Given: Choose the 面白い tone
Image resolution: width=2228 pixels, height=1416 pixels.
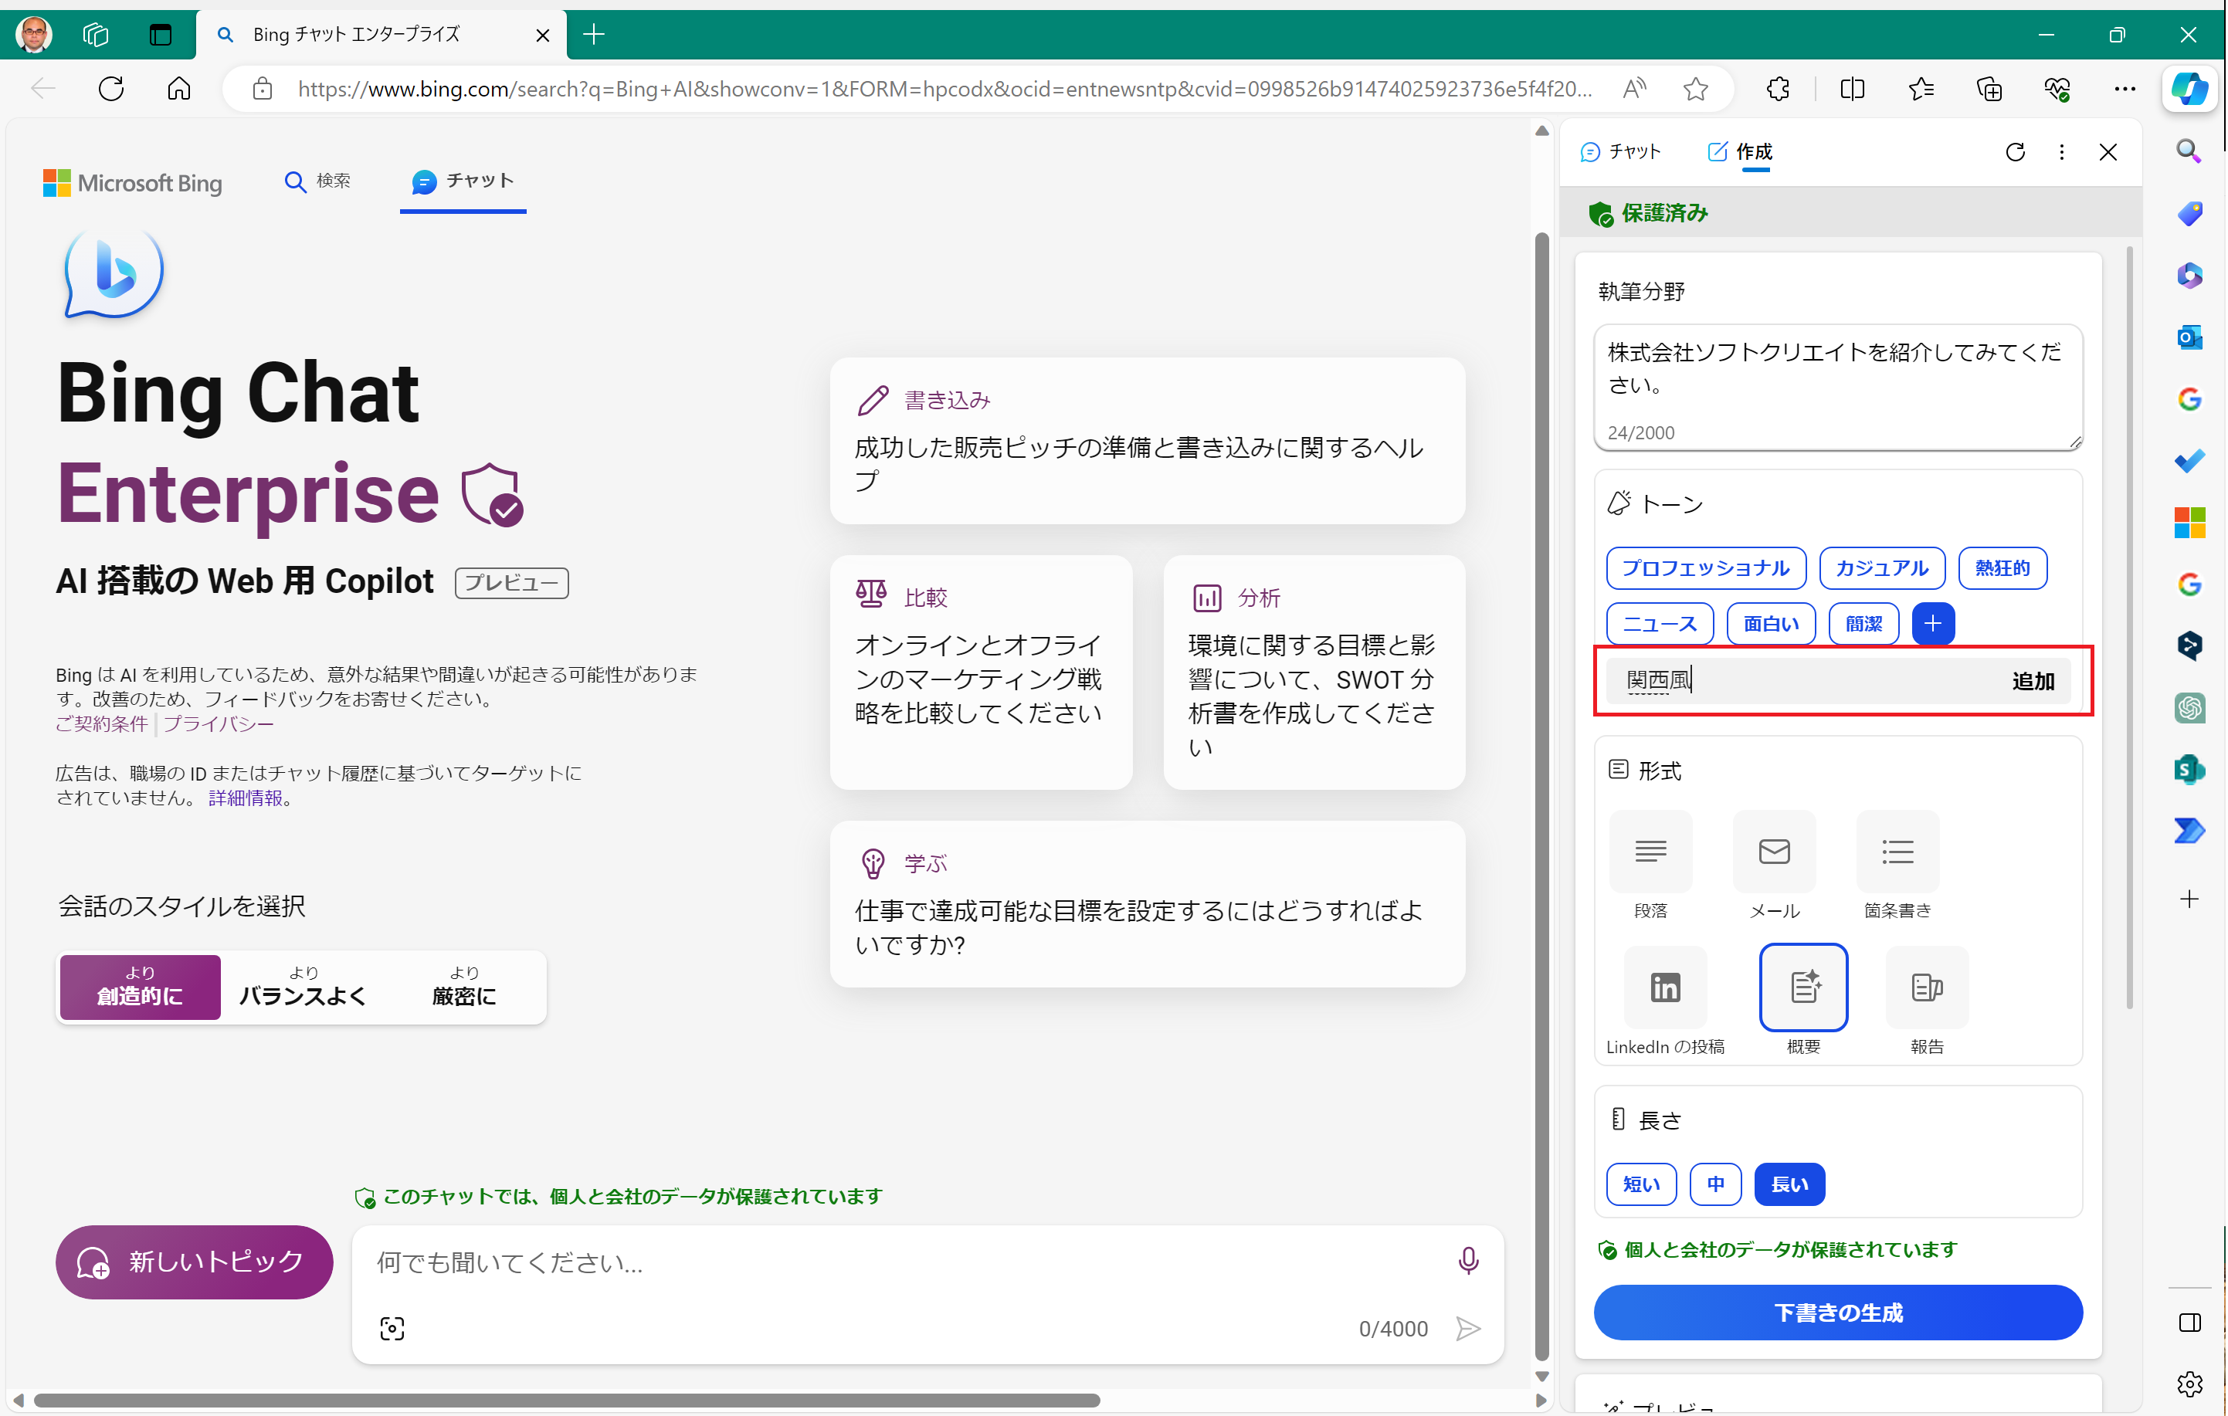Looking at the screenshot, I should click(1771, 623).
